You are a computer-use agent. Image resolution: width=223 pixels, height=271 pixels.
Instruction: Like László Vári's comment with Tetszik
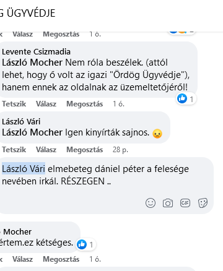[14, 150]
